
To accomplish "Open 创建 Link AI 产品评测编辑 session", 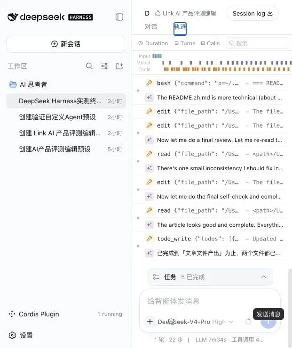I will tap(66, 133).
